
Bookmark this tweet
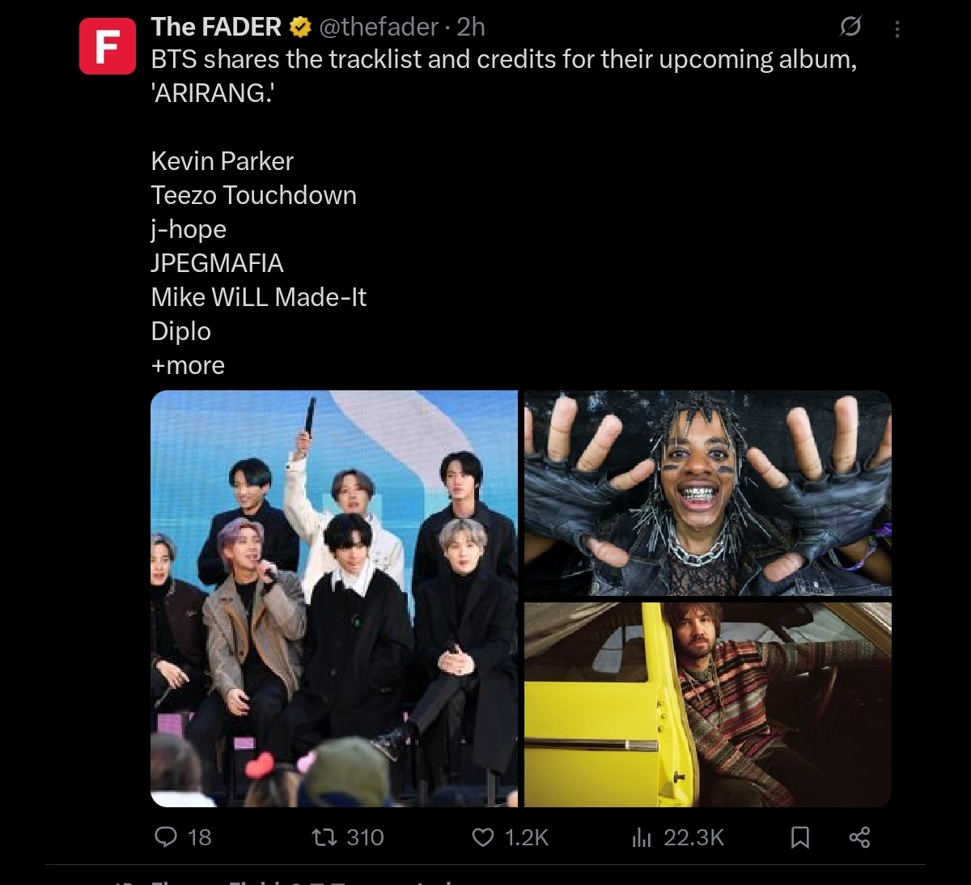point(799,837)
